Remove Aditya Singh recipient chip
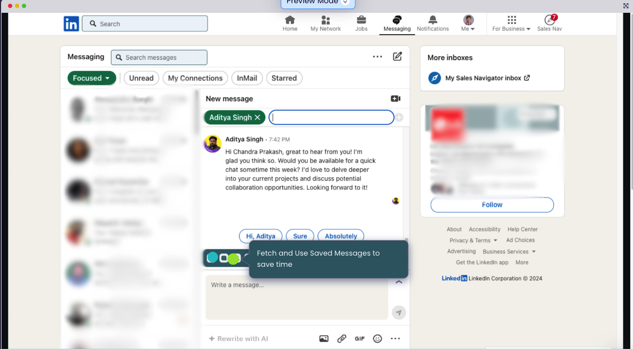 tap(258, 117)
